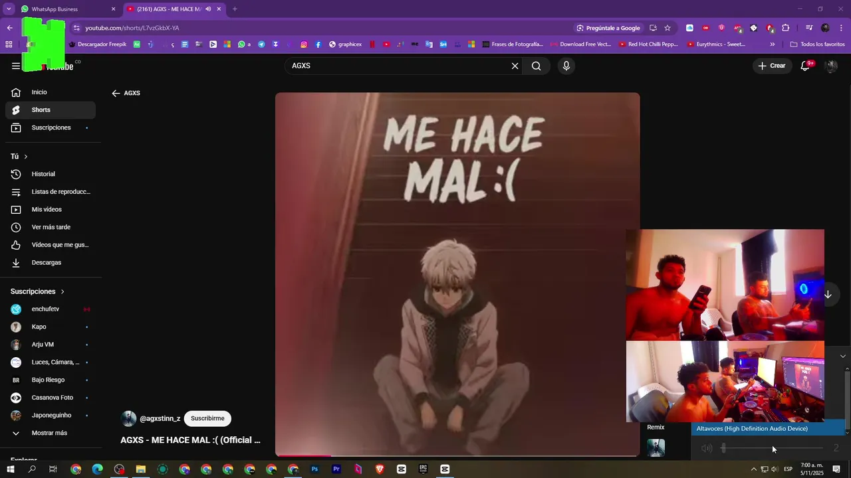851x478 pixels.
Task: Open Todos los favoritos folder
Action: 818,44
